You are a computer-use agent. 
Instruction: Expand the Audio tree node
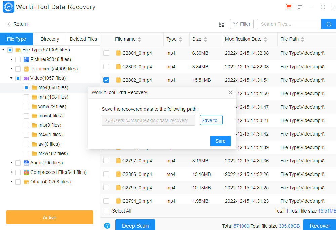click(11, 163)
